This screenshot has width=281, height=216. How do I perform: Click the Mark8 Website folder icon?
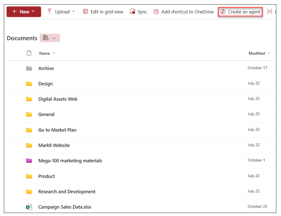[29, 145]
